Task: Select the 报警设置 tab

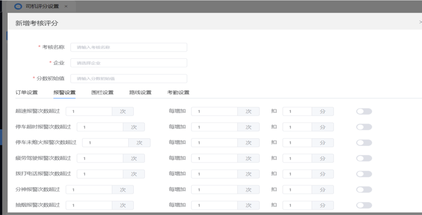Action: [x=64, y=93]
